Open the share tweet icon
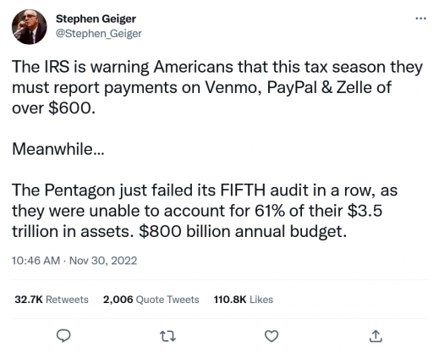This screenshot has height=353, width=439. click(376, 336)
